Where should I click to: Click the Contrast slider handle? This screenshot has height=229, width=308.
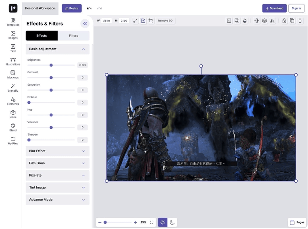(51, 78)
